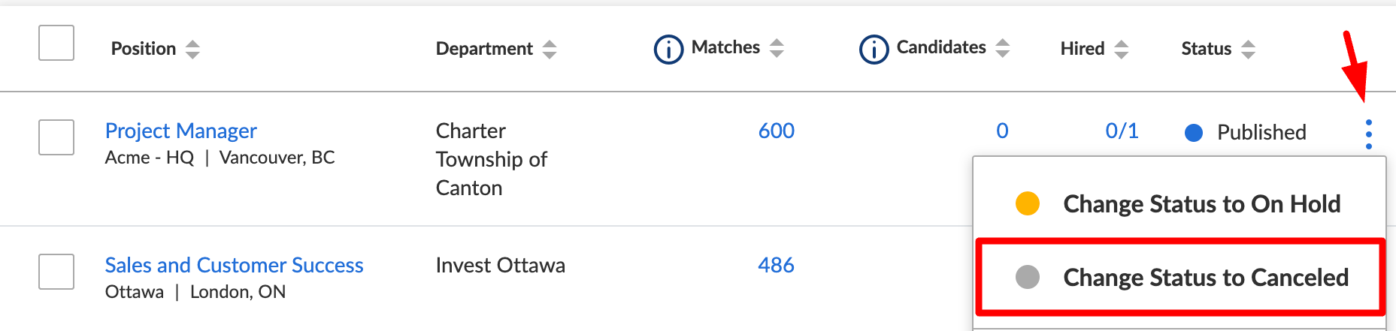Select the Project Manager row checkbox
The height and width of the screenshot is (331, 1396).
click(x=56, y=137)
